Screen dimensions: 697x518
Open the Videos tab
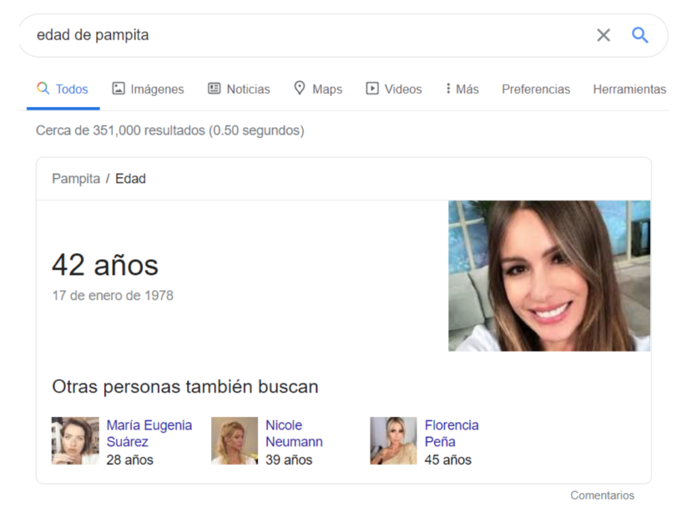click(394, 89)
